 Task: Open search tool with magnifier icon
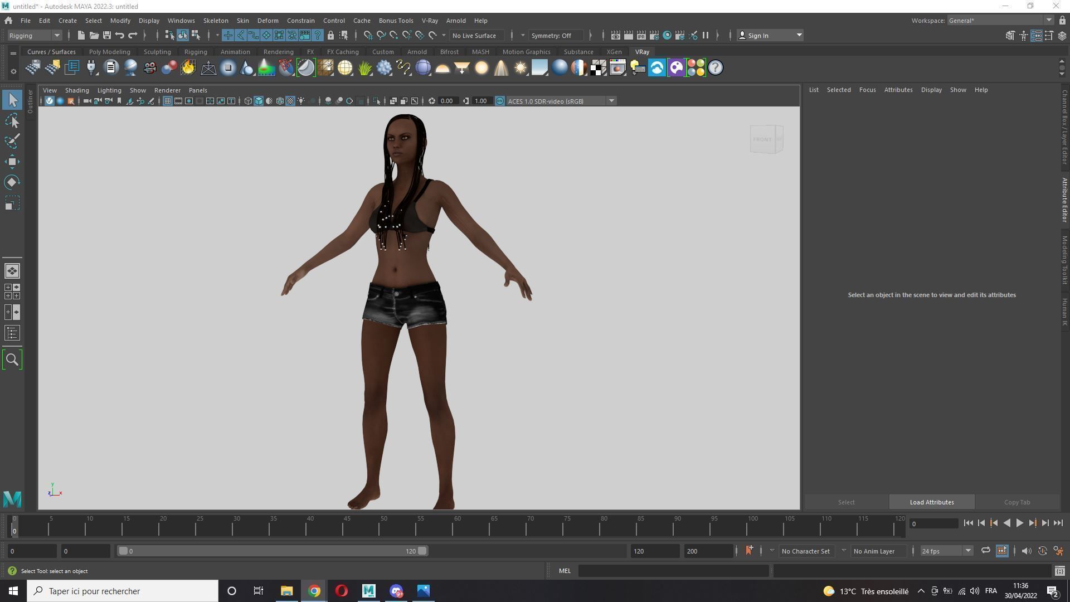coord(12,360)
